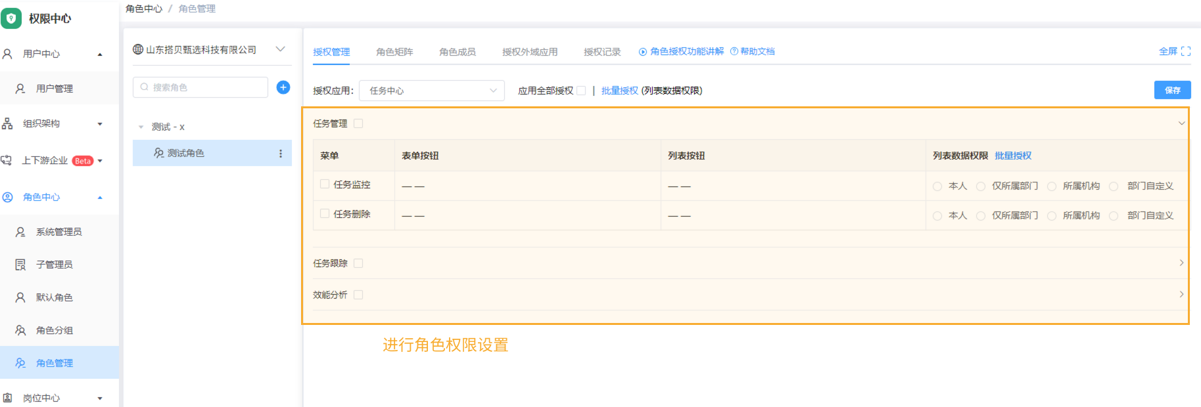Open the 授权应用 dropdown showing 任务中心
Image resolution: width=1201 pixels, height=407 pixels.
pos(432,91)
